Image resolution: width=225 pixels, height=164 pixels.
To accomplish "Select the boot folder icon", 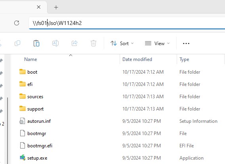I will tap(23, 72).
